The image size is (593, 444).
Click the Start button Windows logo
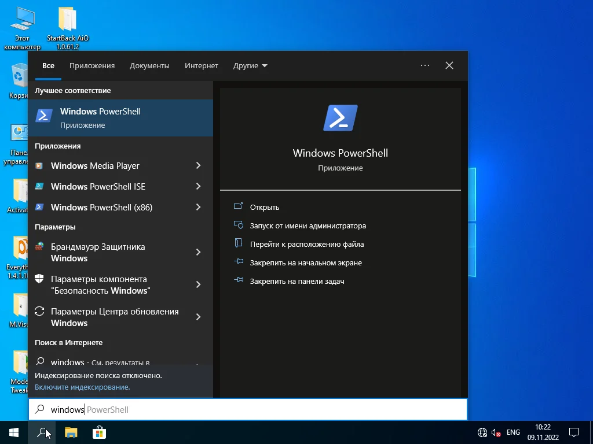point(14,432)
